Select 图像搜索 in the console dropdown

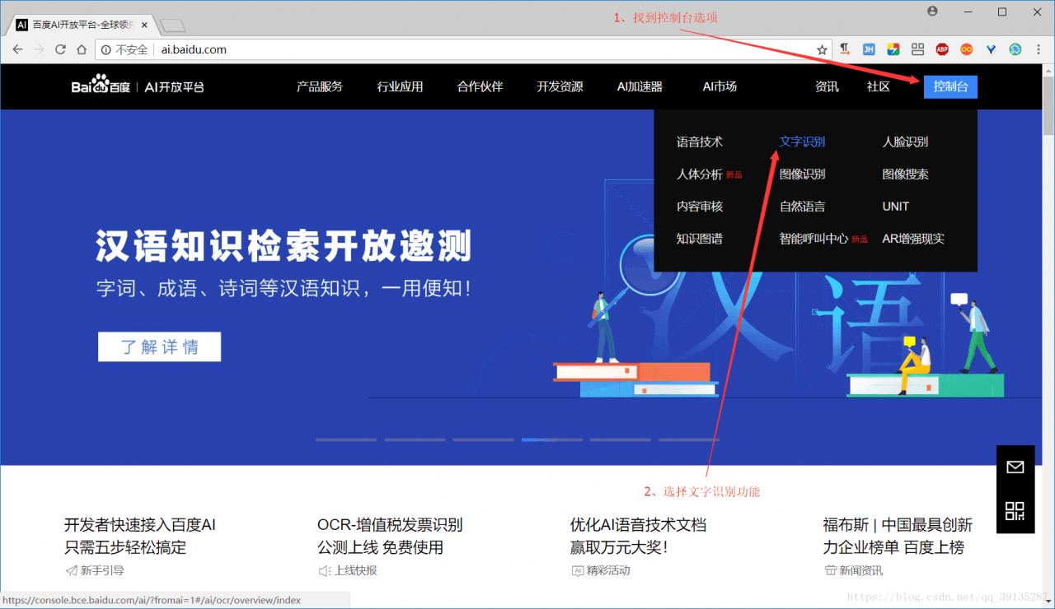tap(905, 174)
